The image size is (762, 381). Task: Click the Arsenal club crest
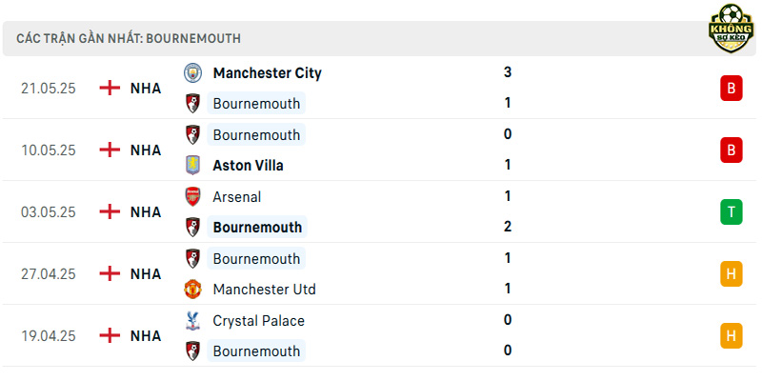click(x=193, y=197)
